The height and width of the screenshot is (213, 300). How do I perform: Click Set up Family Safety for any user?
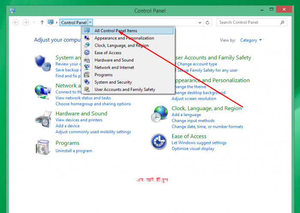pyautogui.click(x=207, y=70)
